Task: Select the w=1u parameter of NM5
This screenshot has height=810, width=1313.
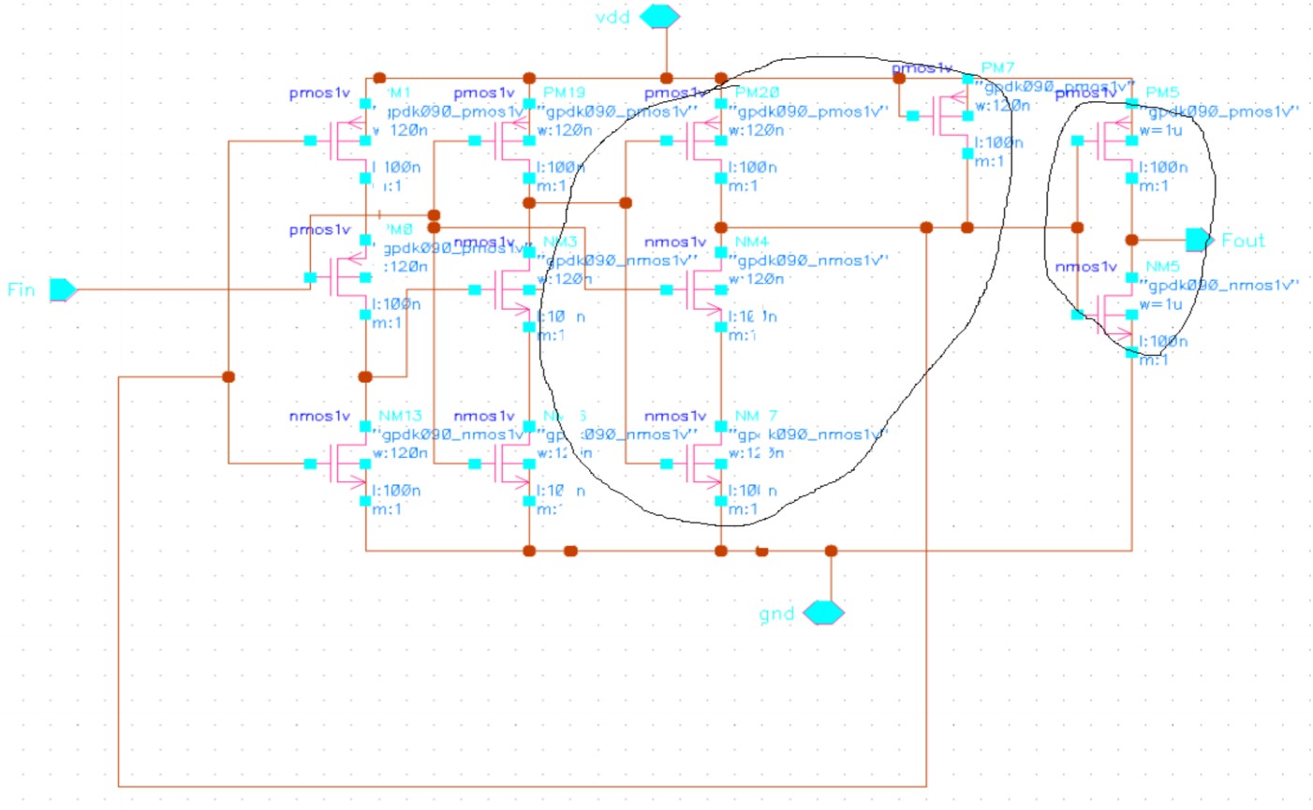Action: pyautogui.click(x=1160, y=304)
